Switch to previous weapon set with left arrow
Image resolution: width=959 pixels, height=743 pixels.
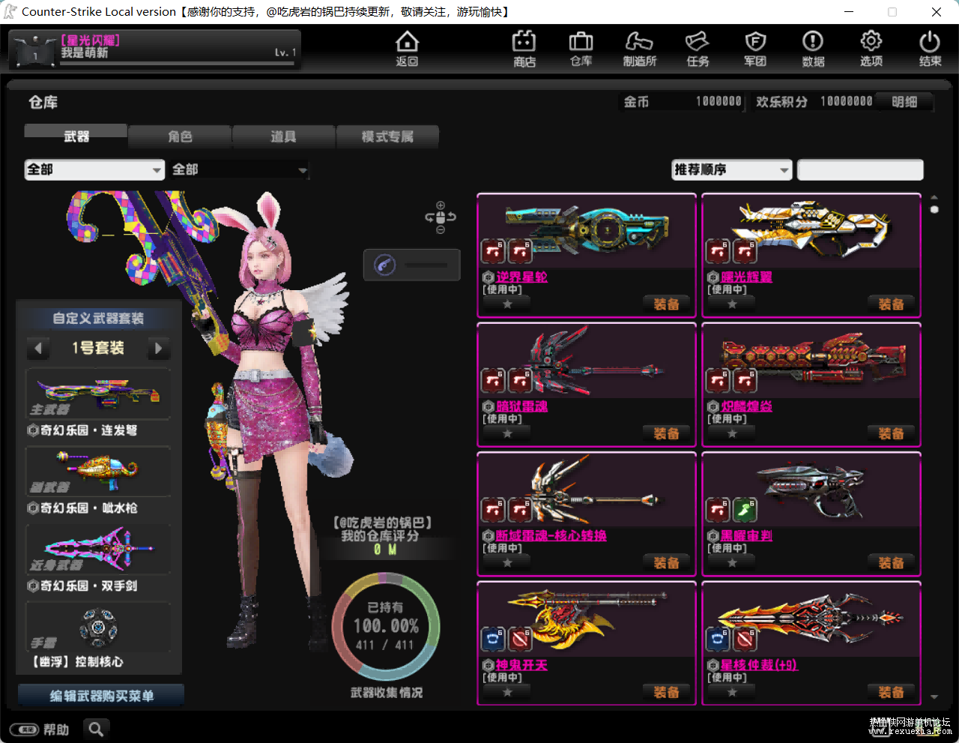pyautogui.click(x=38, y=348)
